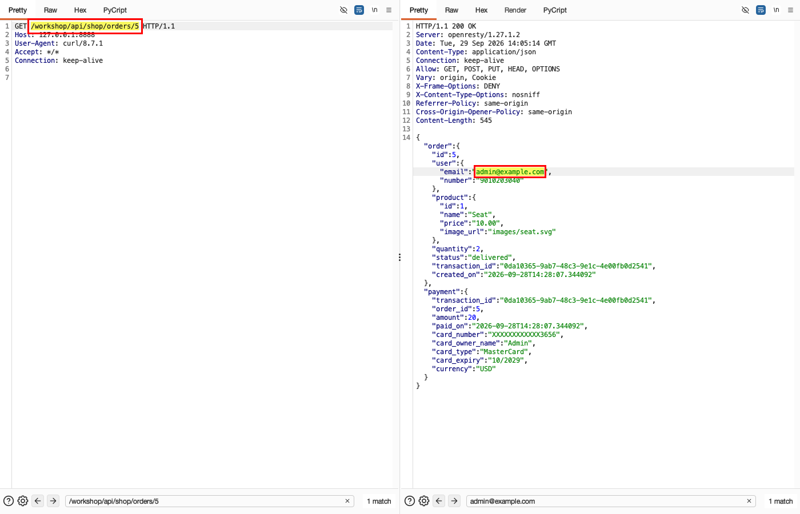This screenshot has width=800, height=514.
Task: Toggle word wrap icon in response panel
Action: pyautogui.click(x=761, y=10)
